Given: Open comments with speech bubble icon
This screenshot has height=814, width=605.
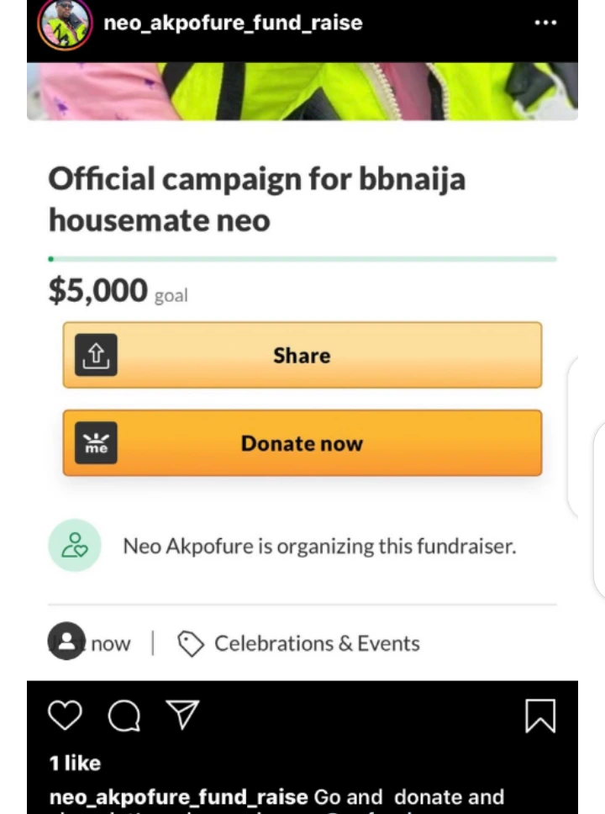Looking at the screenshot, I should pos(124,716).
